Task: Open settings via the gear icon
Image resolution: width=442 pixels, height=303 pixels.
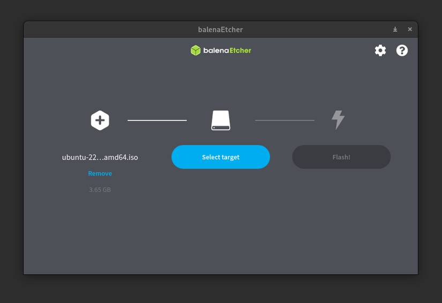Action: (x=380, y=50)
